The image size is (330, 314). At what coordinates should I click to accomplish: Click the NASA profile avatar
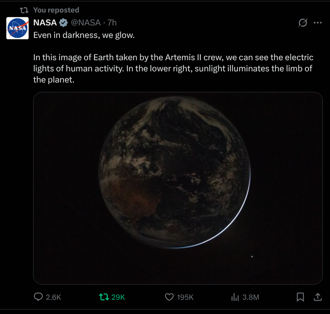(17, 28)
